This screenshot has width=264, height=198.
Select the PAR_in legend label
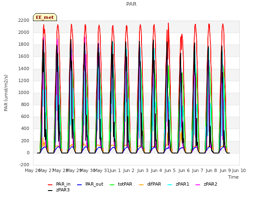click(63, 184)
